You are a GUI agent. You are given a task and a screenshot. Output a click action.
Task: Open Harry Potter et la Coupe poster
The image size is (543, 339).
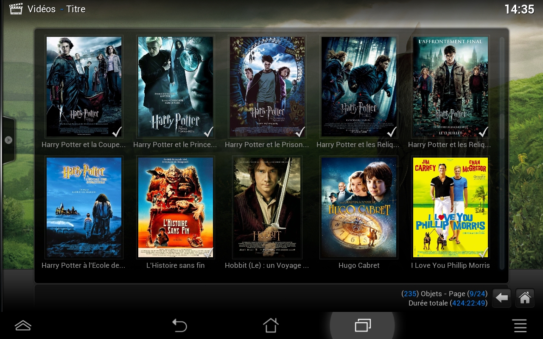[84, 86]
